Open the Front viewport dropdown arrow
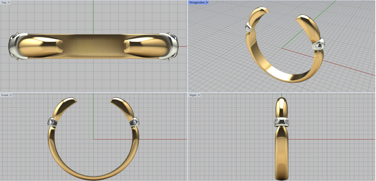 tap(11, 95)
